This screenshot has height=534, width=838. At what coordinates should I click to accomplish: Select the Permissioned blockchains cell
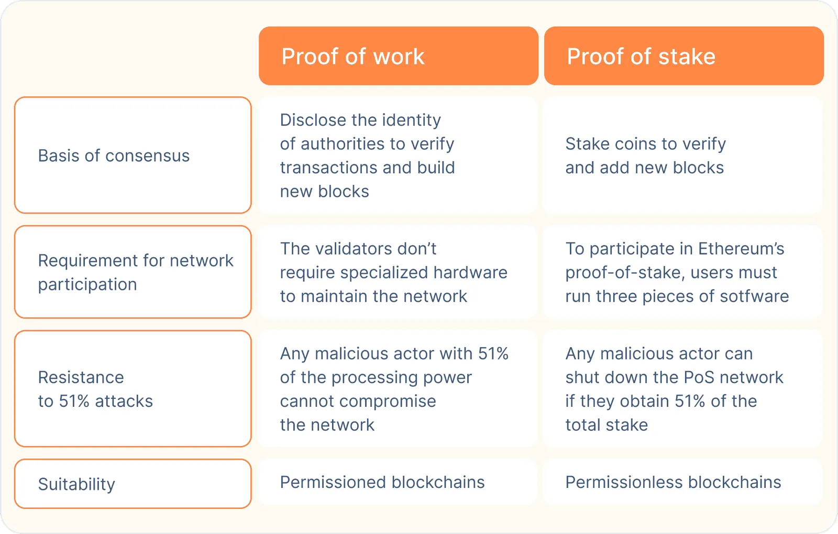pos(398,482)
